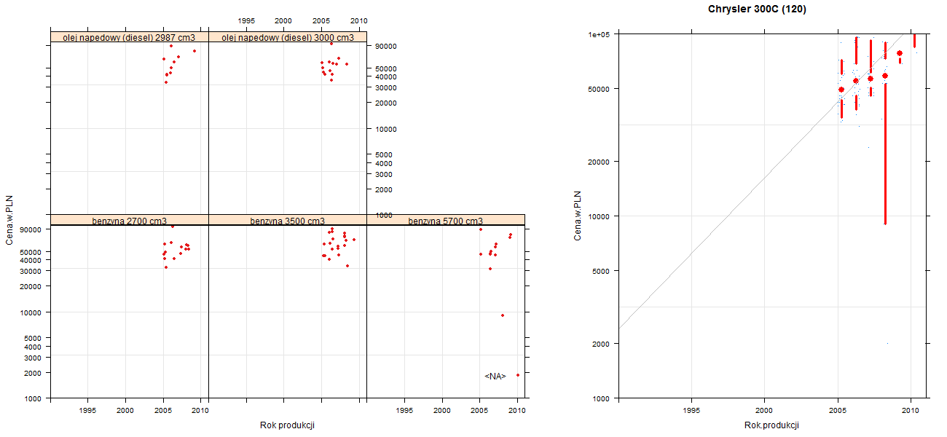The image size is (947, 437).
Task: Click the "Cena.w.PLN" y-axis label of the Chrysler chart
Action: (x=578, y=216)
